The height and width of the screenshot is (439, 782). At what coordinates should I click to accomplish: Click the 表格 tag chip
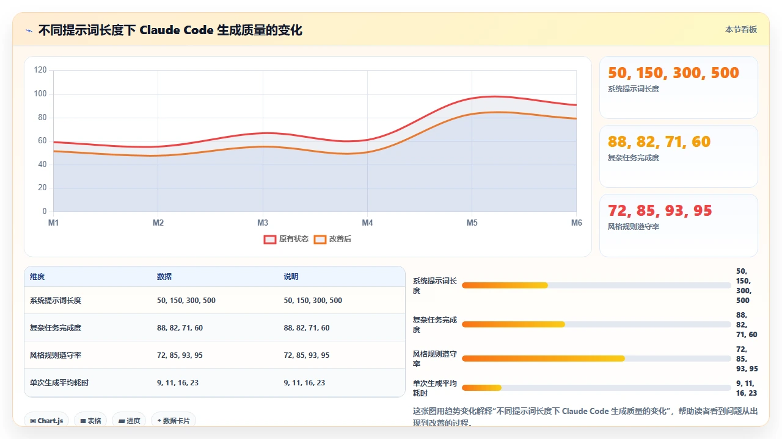pos(90,421)
